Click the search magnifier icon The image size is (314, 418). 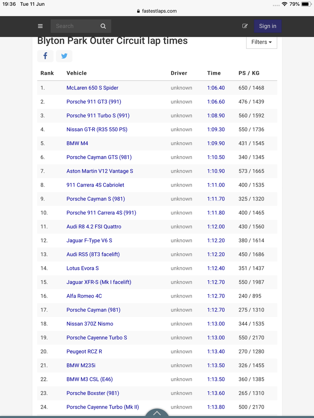(103, 26)
